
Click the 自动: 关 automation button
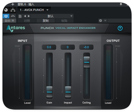(9, 21)
